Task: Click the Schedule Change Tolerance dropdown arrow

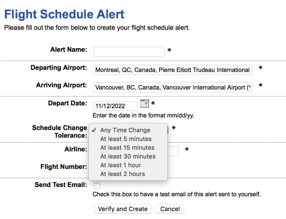Action: click(x=168, y=130)
